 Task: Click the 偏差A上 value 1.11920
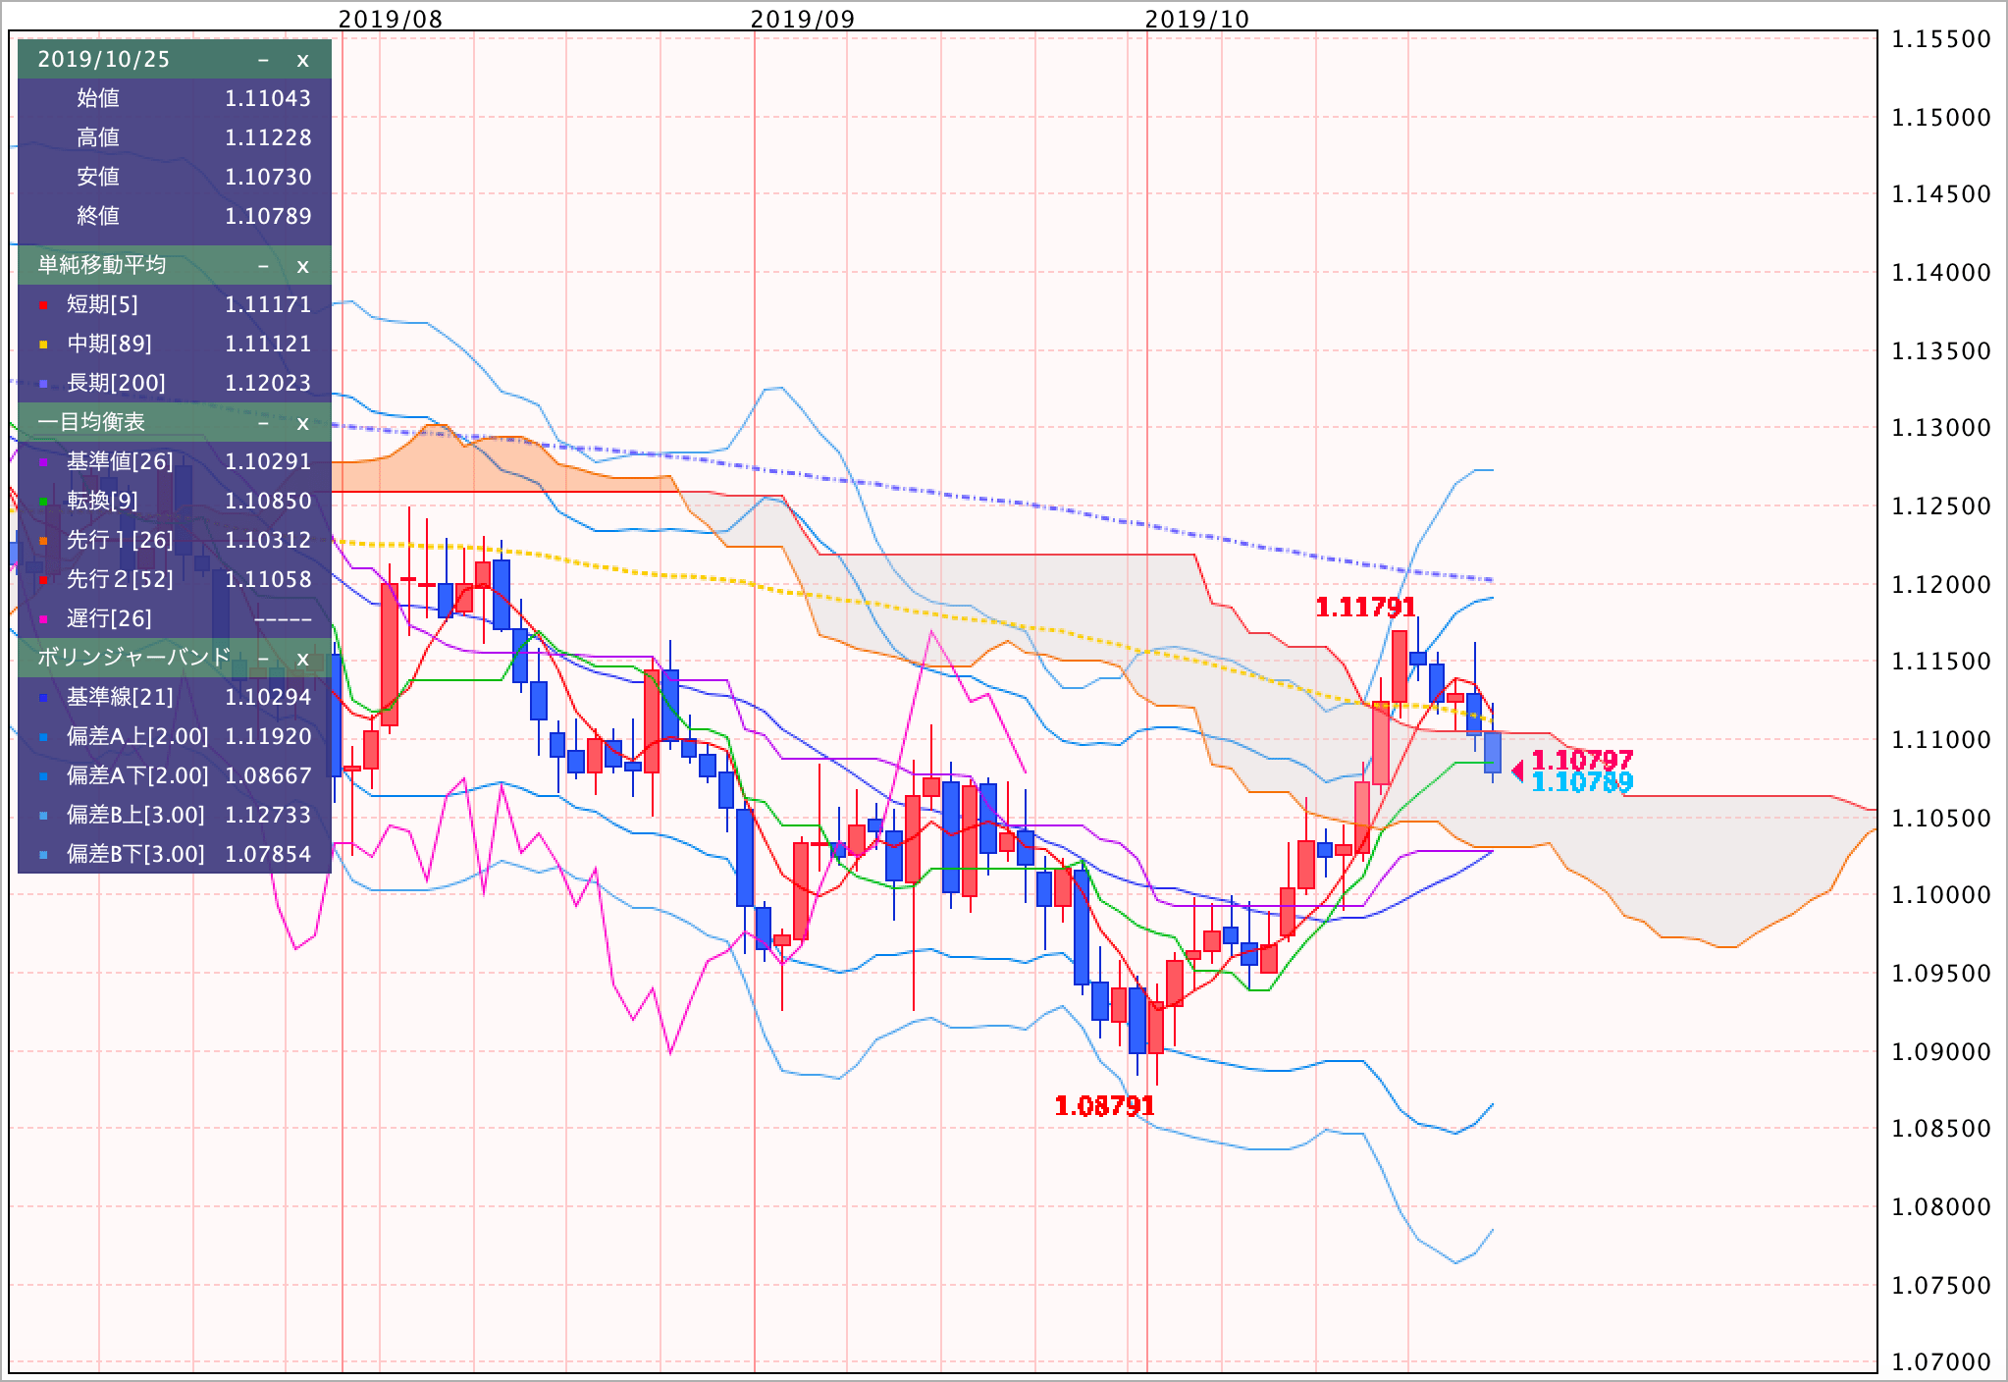268,737
